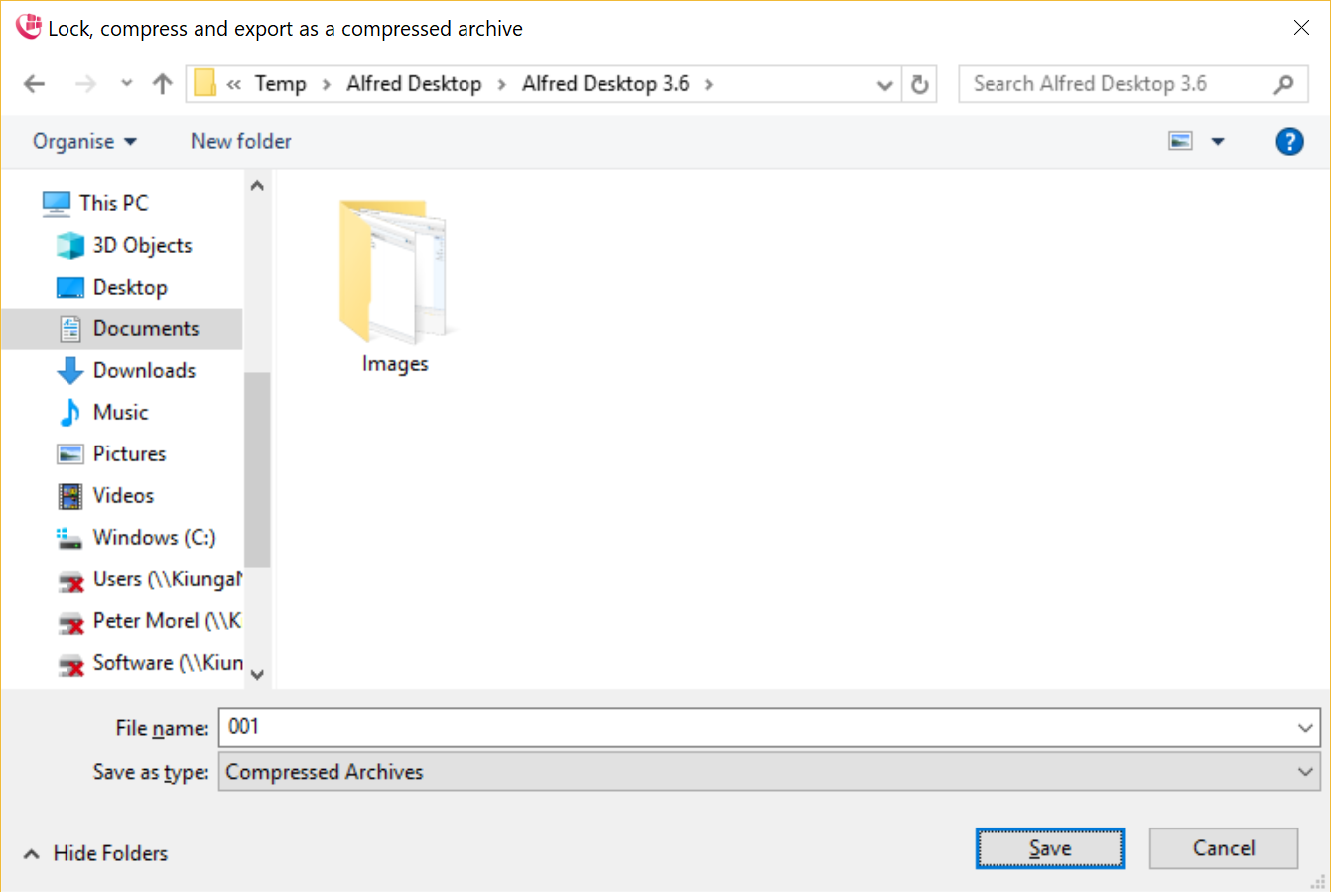Image resolution: width=1331 pixels, height=892 pixels.
Task: Open the Organise menu
Action: point(84,142)
